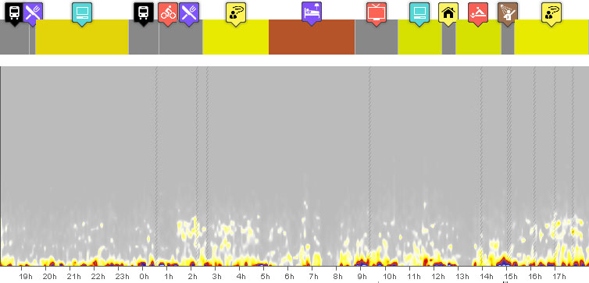The image size is (589, 283).
Task: Open the purple bed sleep marker
Action: tap(312, 14)
